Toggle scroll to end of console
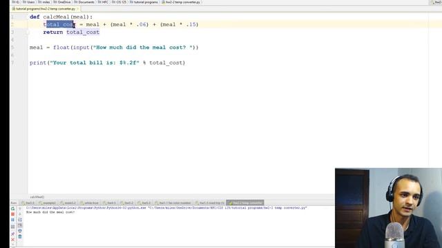 [20, 225]
